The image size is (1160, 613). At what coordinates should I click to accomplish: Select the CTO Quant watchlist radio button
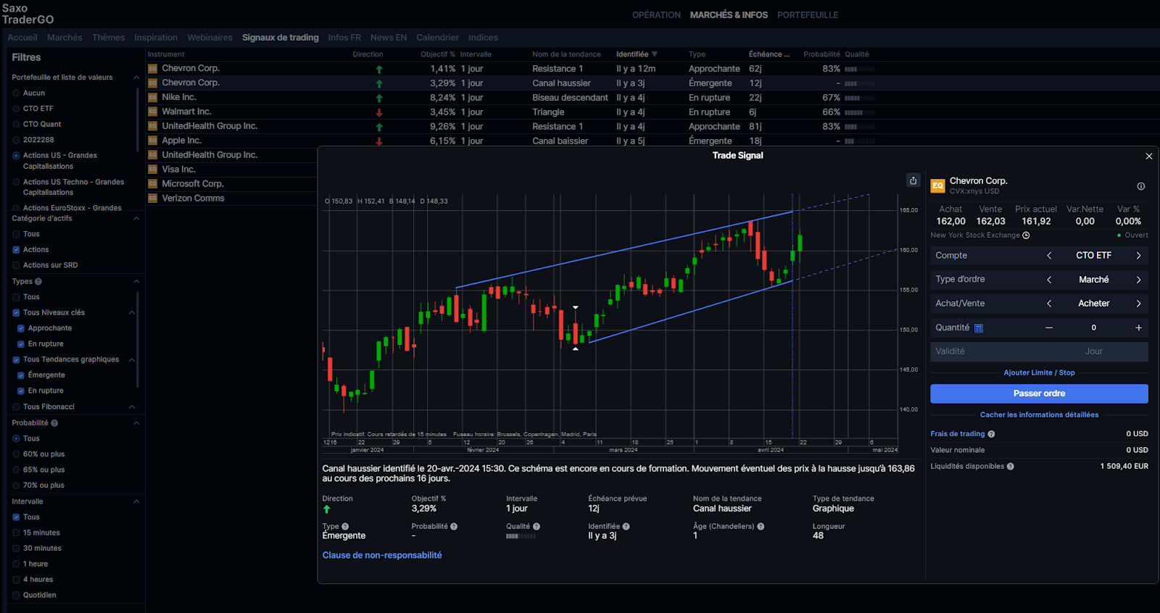[x=16, y=125]
